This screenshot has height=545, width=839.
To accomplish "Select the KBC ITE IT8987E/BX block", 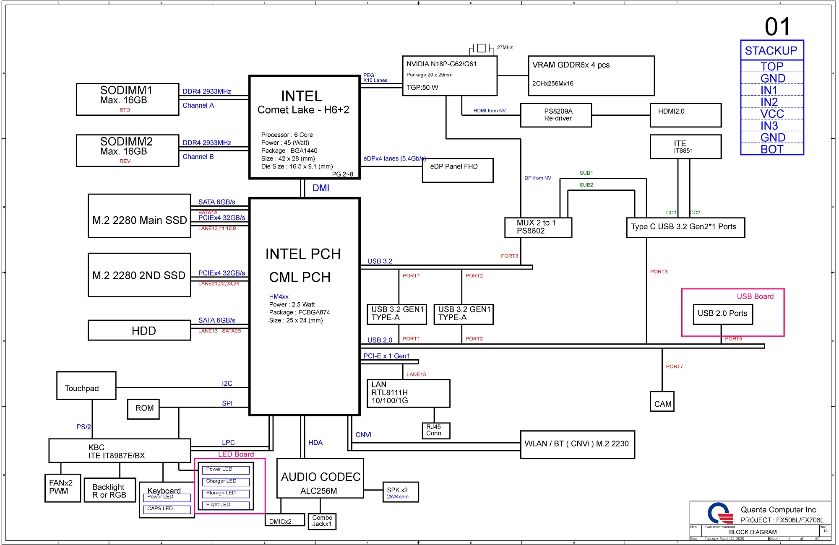I will coord(120,451).
